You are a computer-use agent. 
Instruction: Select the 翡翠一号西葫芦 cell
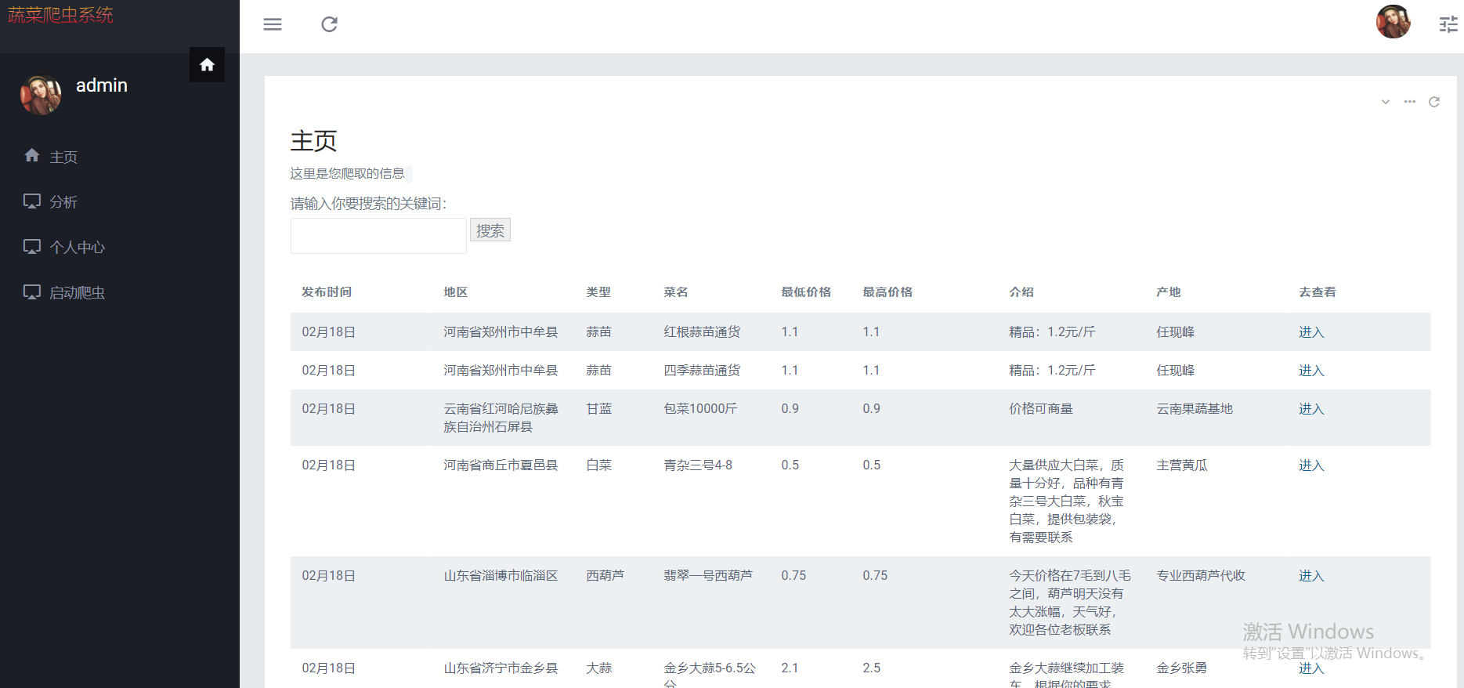tap(708, 576)
